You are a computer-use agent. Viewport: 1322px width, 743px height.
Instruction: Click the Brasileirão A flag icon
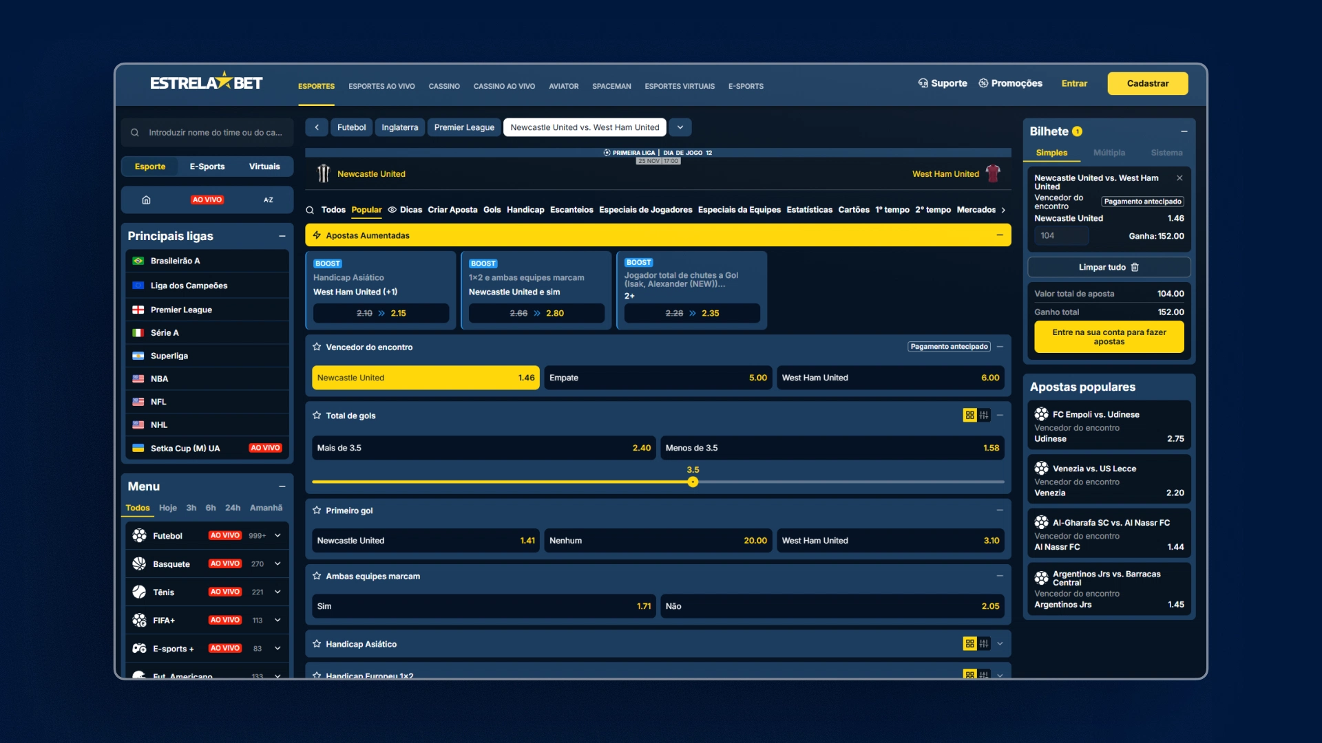pos(138,261)
